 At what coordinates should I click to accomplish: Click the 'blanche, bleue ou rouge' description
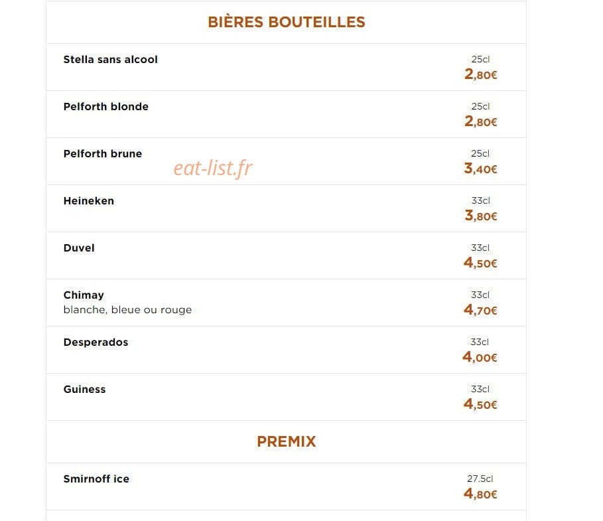[x=127, y=310]
